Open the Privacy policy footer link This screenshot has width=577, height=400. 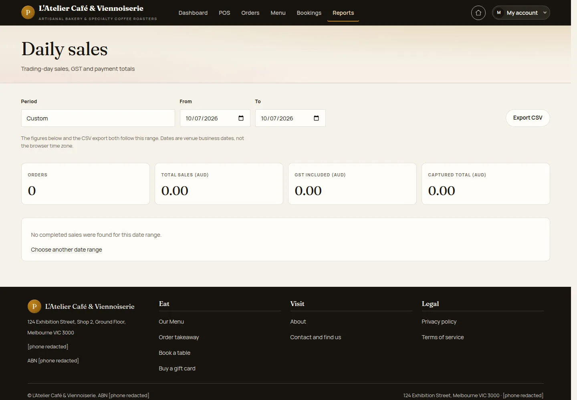pos(439,322)
